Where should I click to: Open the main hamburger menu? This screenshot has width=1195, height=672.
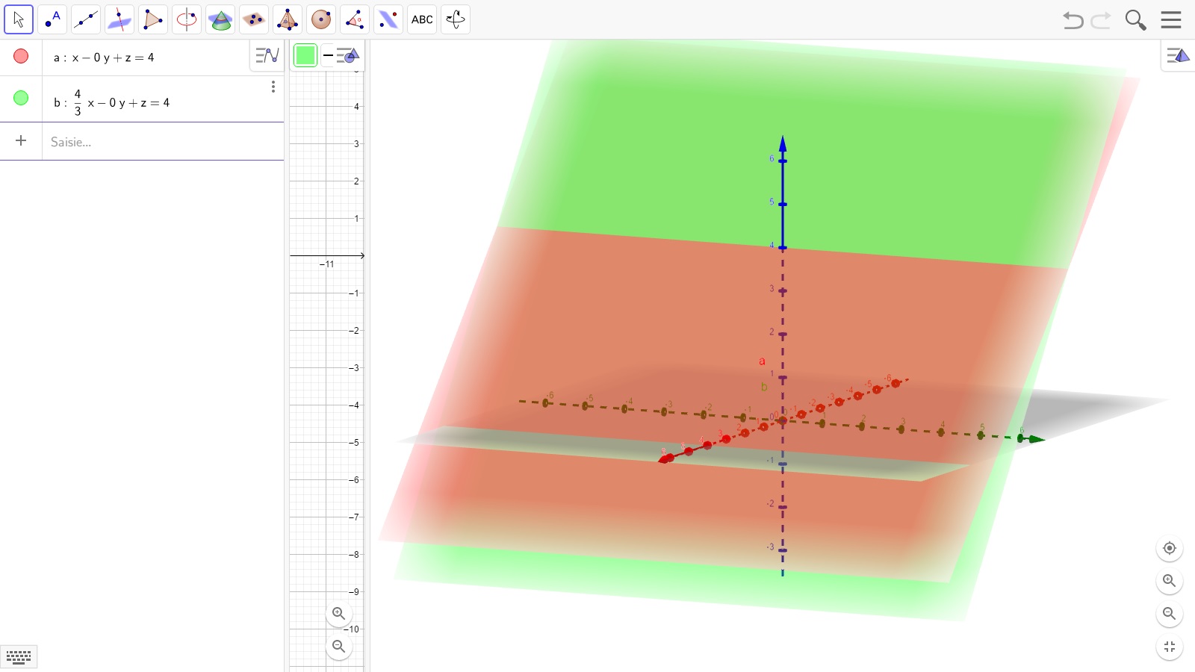click(x=1171, y=19)
